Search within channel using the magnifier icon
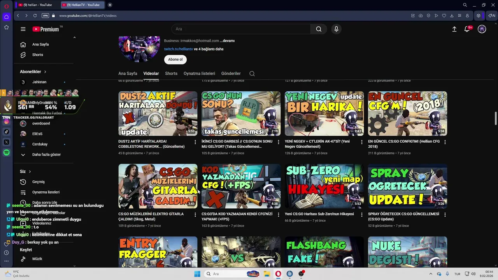Screen dimensions: 498x280 coord(252,73)
